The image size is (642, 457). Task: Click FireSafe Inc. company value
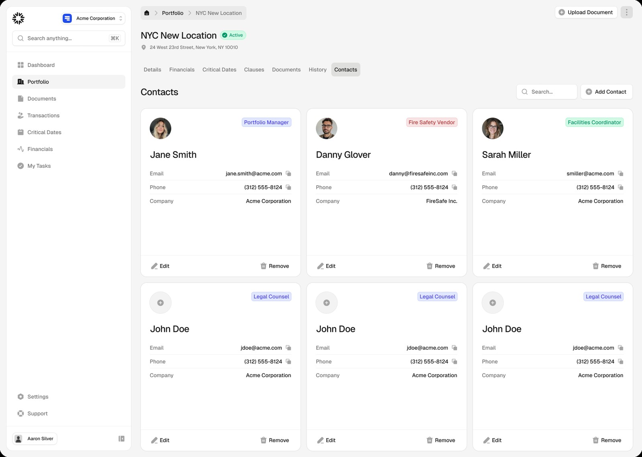tap(442, 201)
